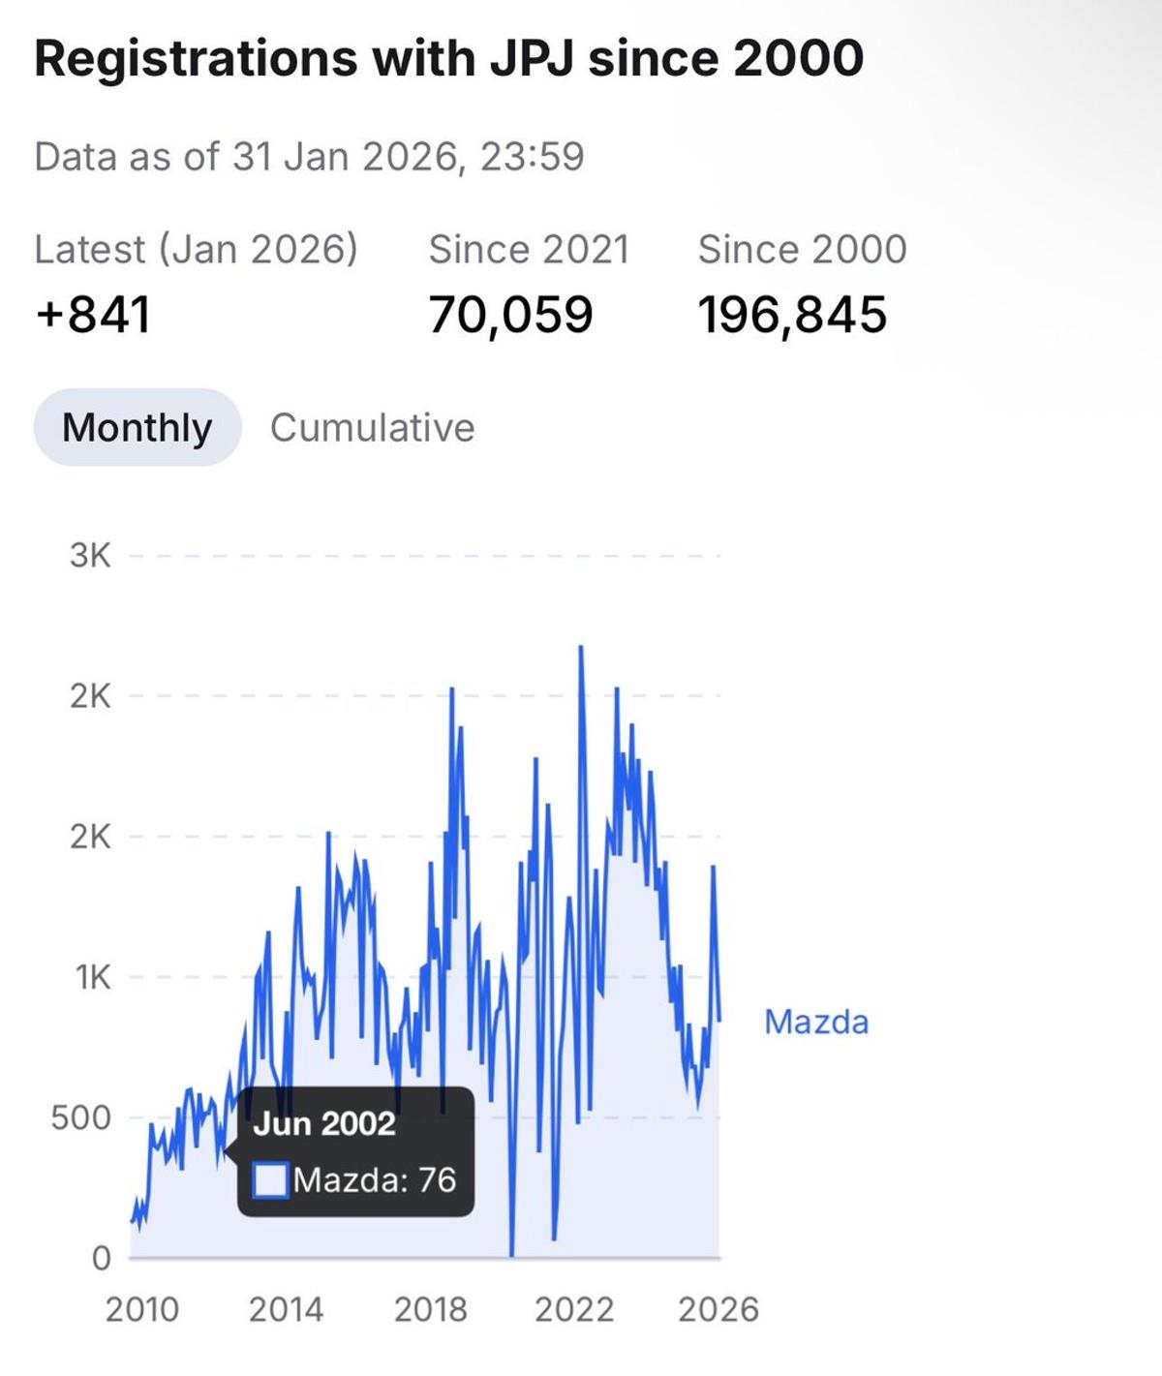Click the Latest (Jan 2026) label
This screenshot has width=1162, height=1376.
point(196,249)
